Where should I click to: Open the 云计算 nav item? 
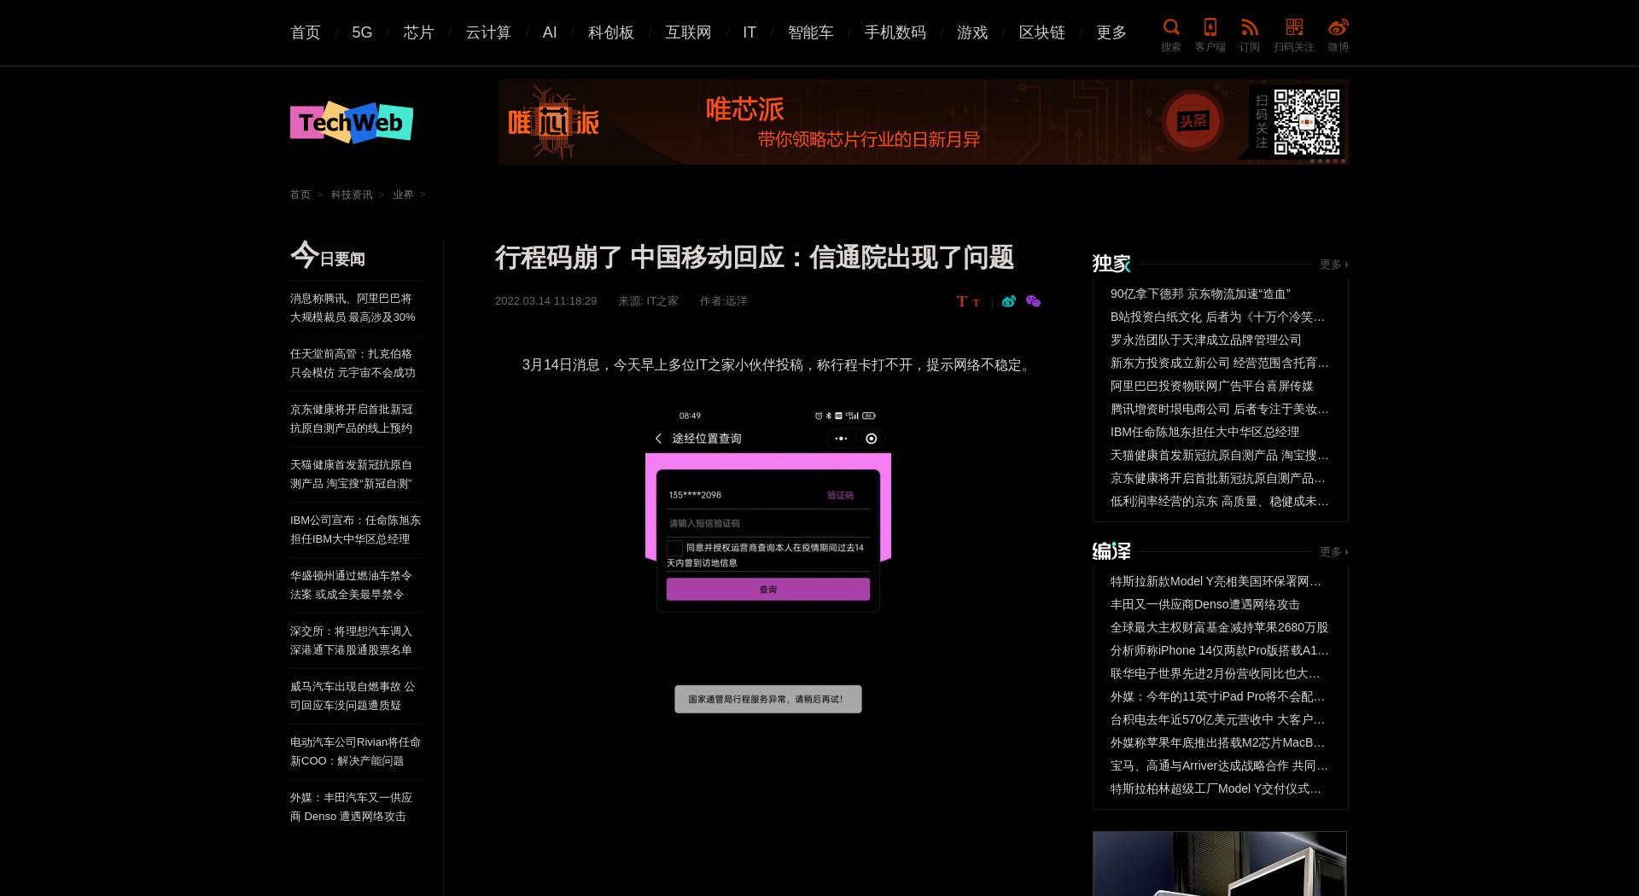(x=488, y=32)
